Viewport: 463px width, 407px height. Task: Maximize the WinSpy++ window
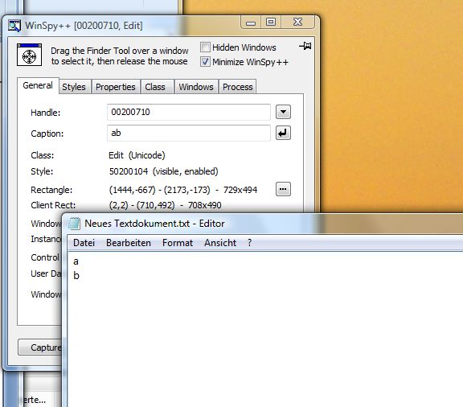[271, 23]
